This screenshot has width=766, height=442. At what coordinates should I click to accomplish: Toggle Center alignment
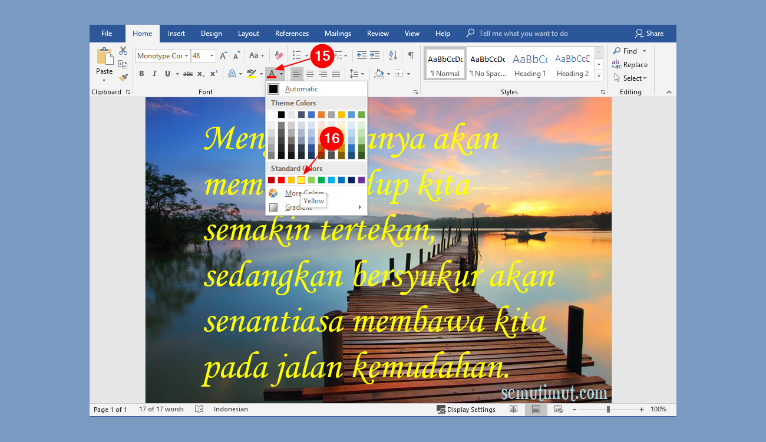[x=310, y=74]
